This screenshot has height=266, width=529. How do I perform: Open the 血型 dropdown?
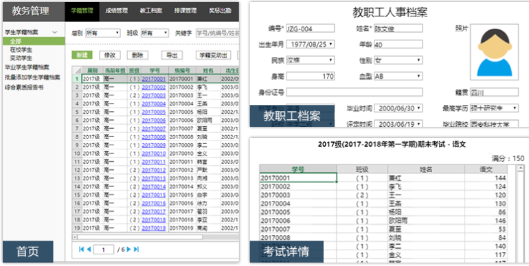click(398, 76)
